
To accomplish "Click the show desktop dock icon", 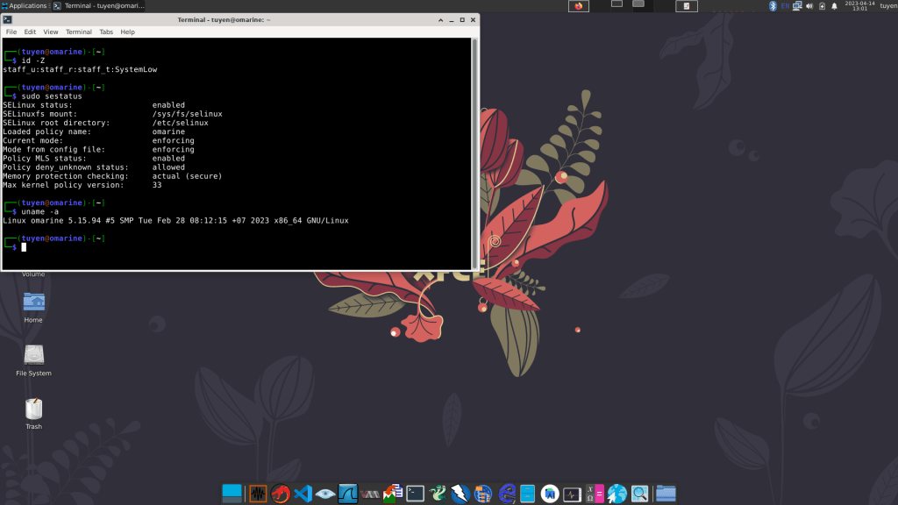I will [x=232, y=494].
